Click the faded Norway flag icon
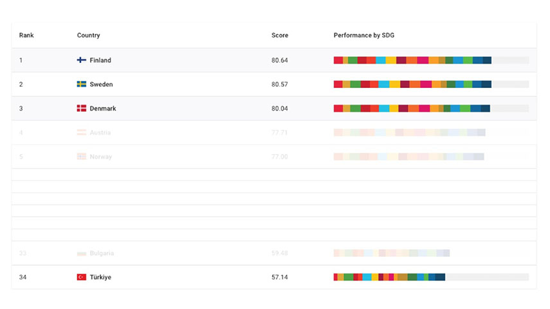This screenshot has width=550, height=309. (82, 157)
